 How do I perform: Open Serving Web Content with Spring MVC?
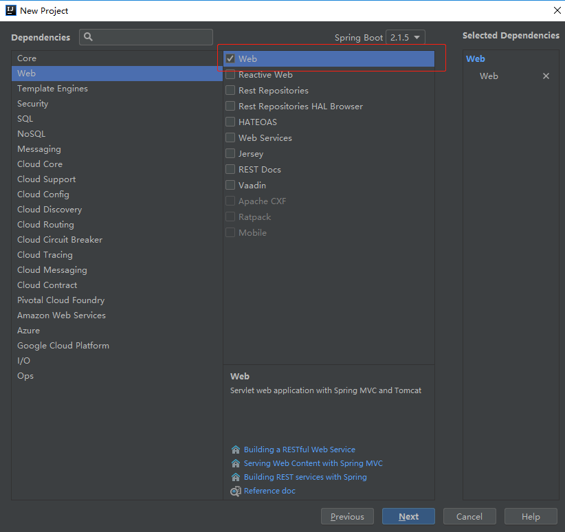(x=313, y=463)
